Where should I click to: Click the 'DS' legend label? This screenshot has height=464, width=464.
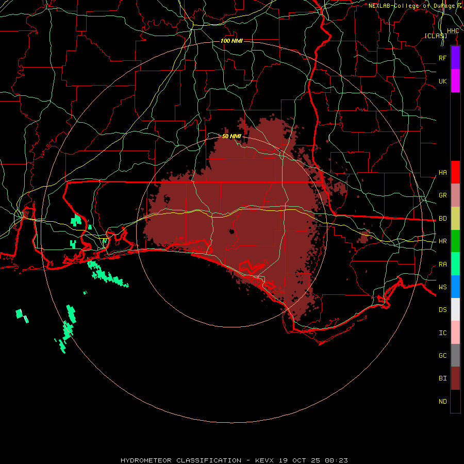[x=442, y=310]
